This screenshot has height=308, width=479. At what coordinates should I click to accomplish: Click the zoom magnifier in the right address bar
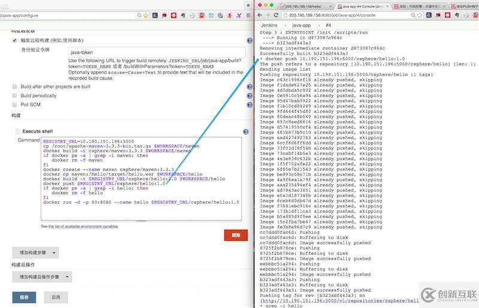(413, 15)
